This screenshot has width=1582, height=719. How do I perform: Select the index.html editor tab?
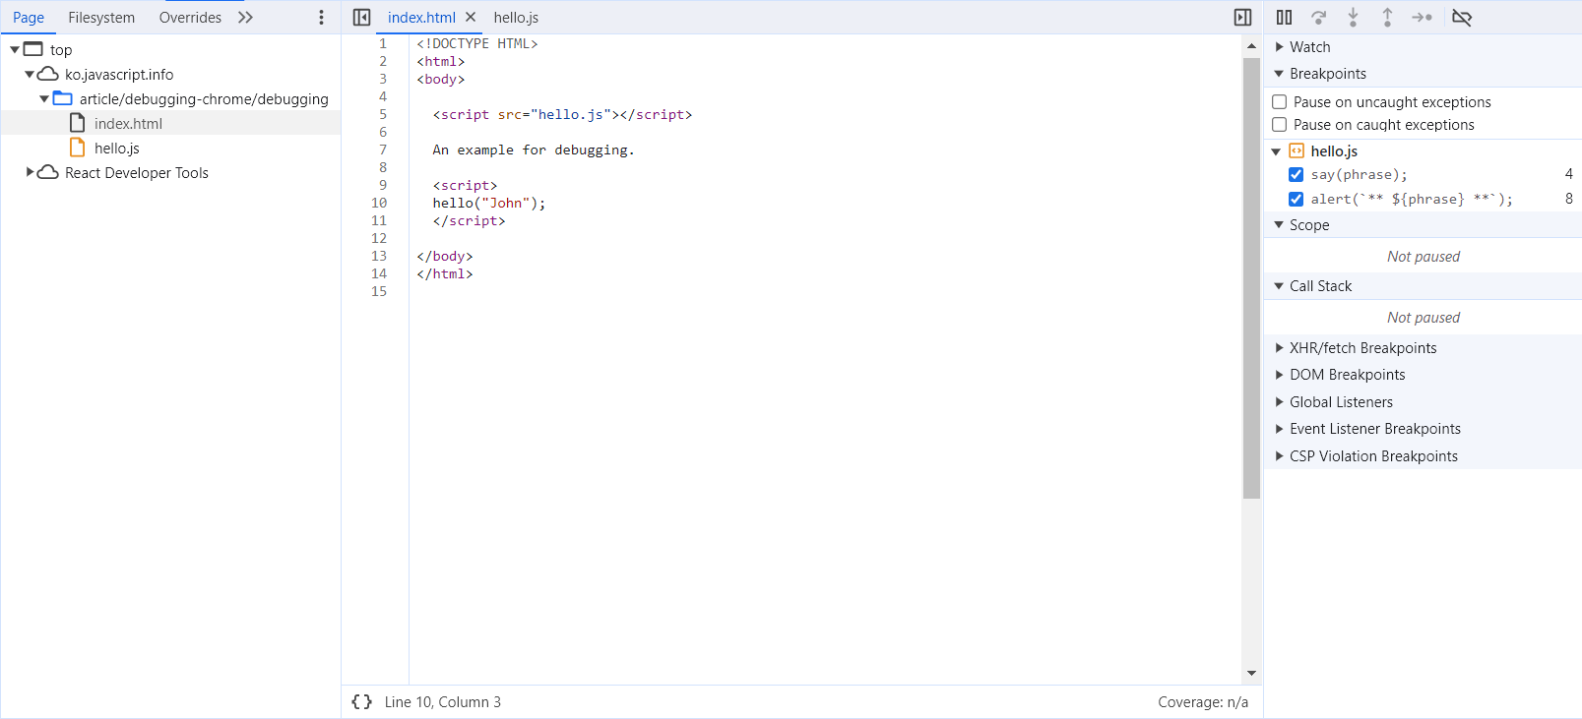point(421,18)
